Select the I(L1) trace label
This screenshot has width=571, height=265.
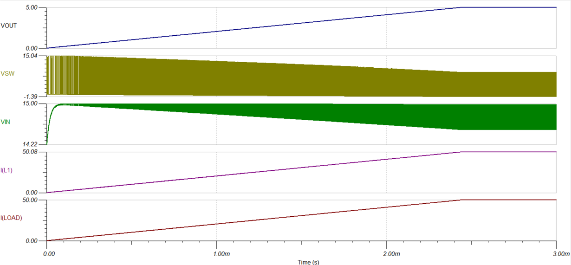click(7, 170)
